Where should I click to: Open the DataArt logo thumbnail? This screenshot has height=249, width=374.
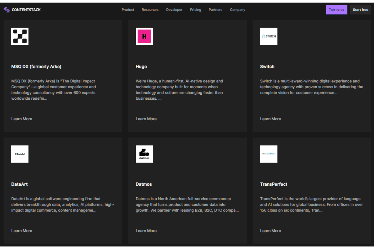[x=20, y=154]
